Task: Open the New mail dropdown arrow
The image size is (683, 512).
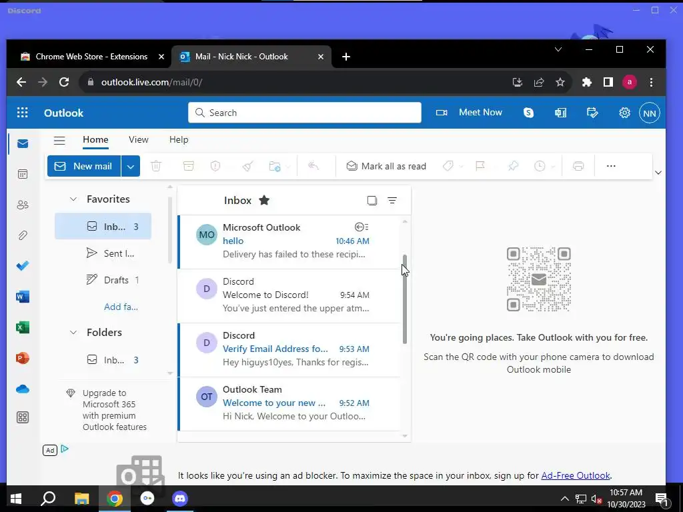Action: pos(131,166)
